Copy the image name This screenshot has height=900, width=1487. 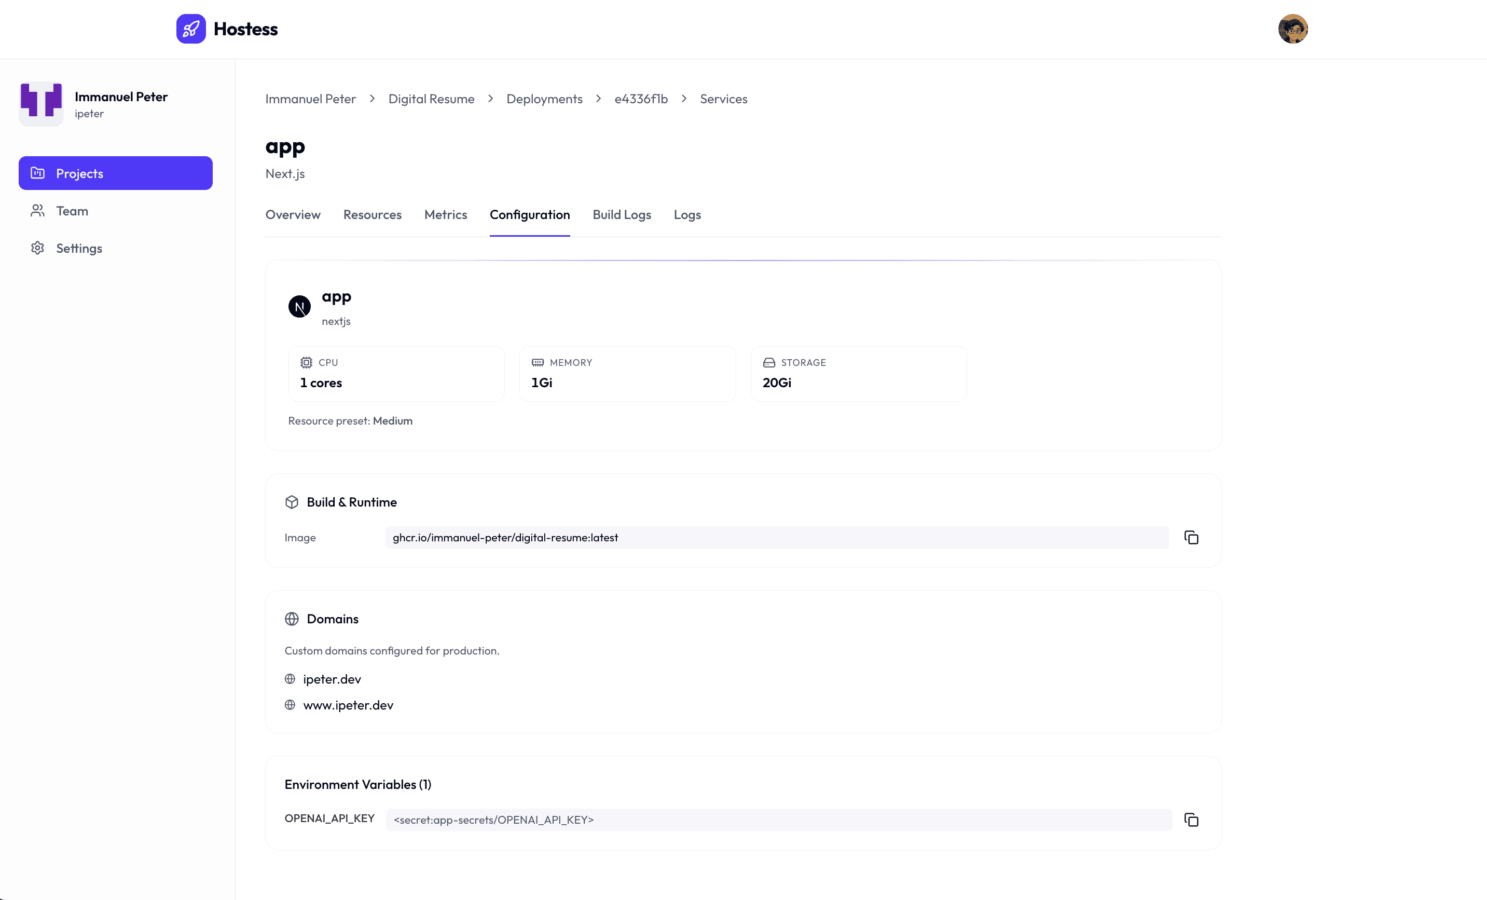coord(1191,537)
